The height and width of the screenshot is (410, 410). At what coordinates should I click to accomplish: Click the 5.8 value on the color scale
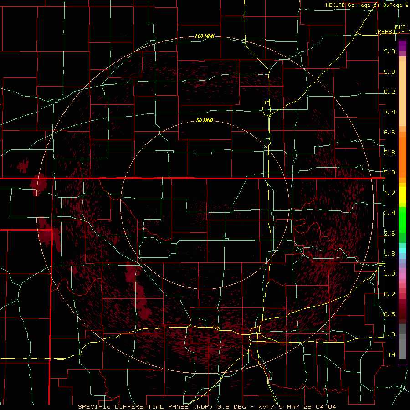389,153
